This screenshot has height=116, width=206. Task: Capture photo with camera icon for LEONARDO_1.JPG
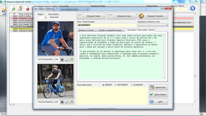point(62,60)
